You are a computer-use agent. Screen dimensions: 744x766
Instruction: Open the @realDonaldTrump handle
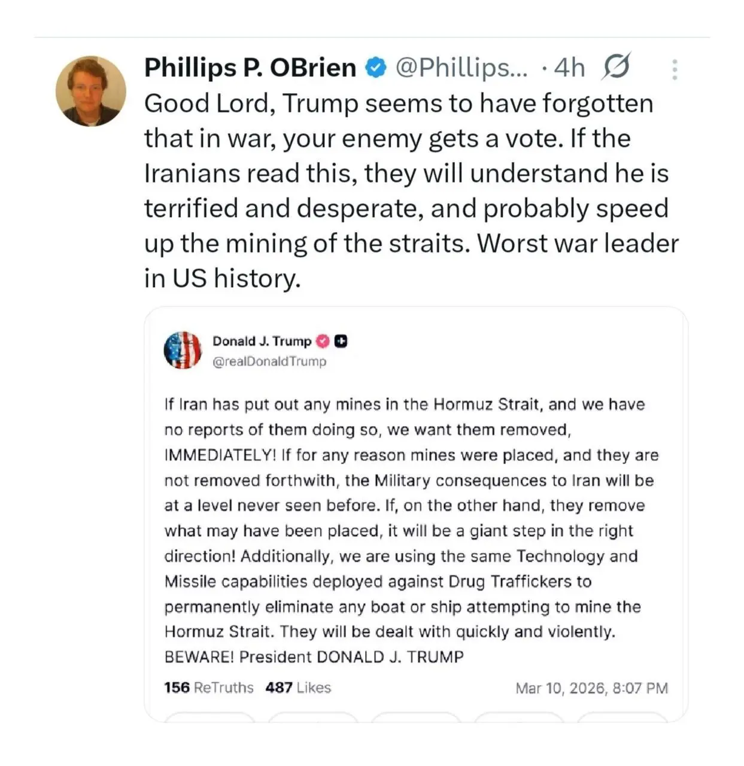[269, 361]
